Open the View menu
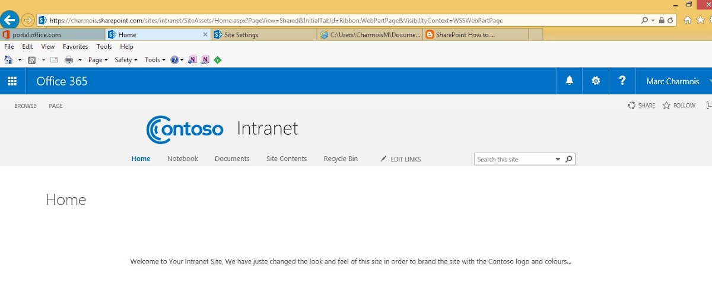 coord(48,46)
